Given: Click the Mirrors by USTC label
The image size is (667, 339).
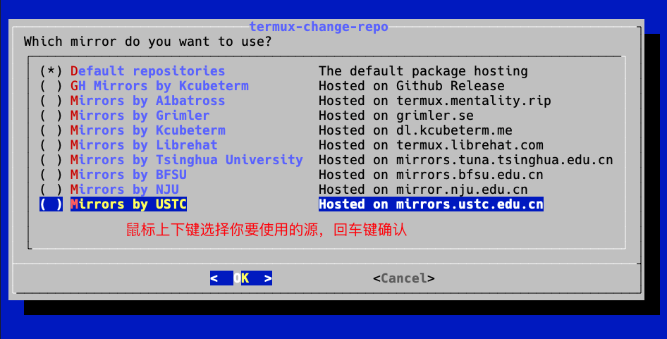Looking at the screenshot, I should coord(128,204).
